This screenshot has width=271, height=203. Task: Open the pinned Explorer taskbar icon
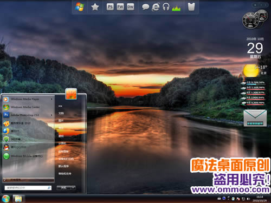18,199
